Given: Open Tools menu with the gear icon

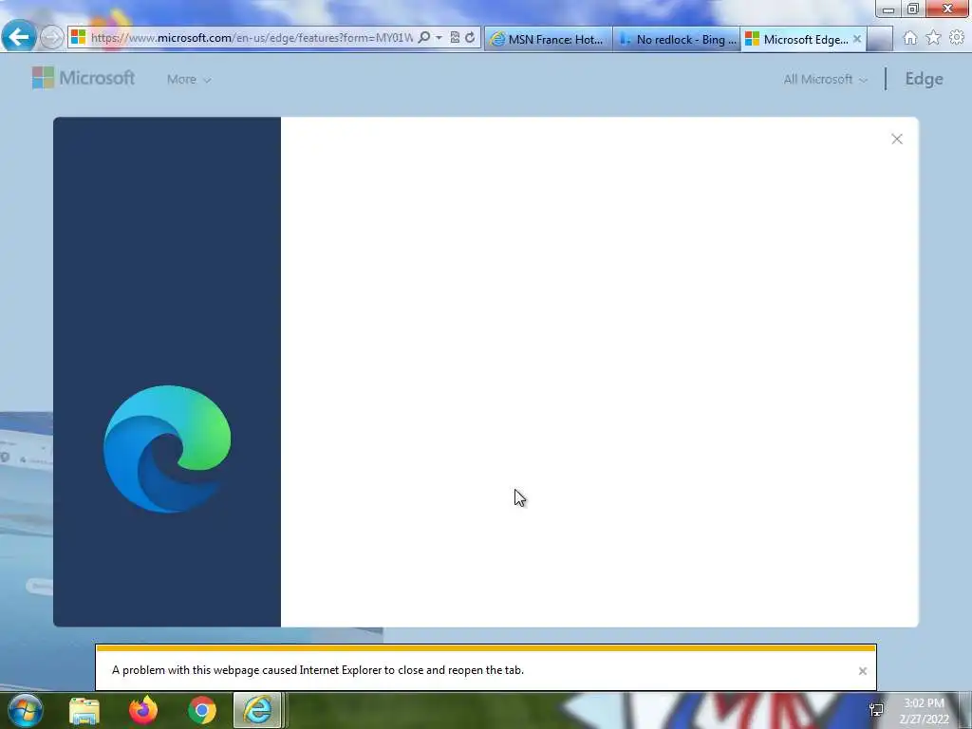Looking at the screenshot, I should coord(957,38).
